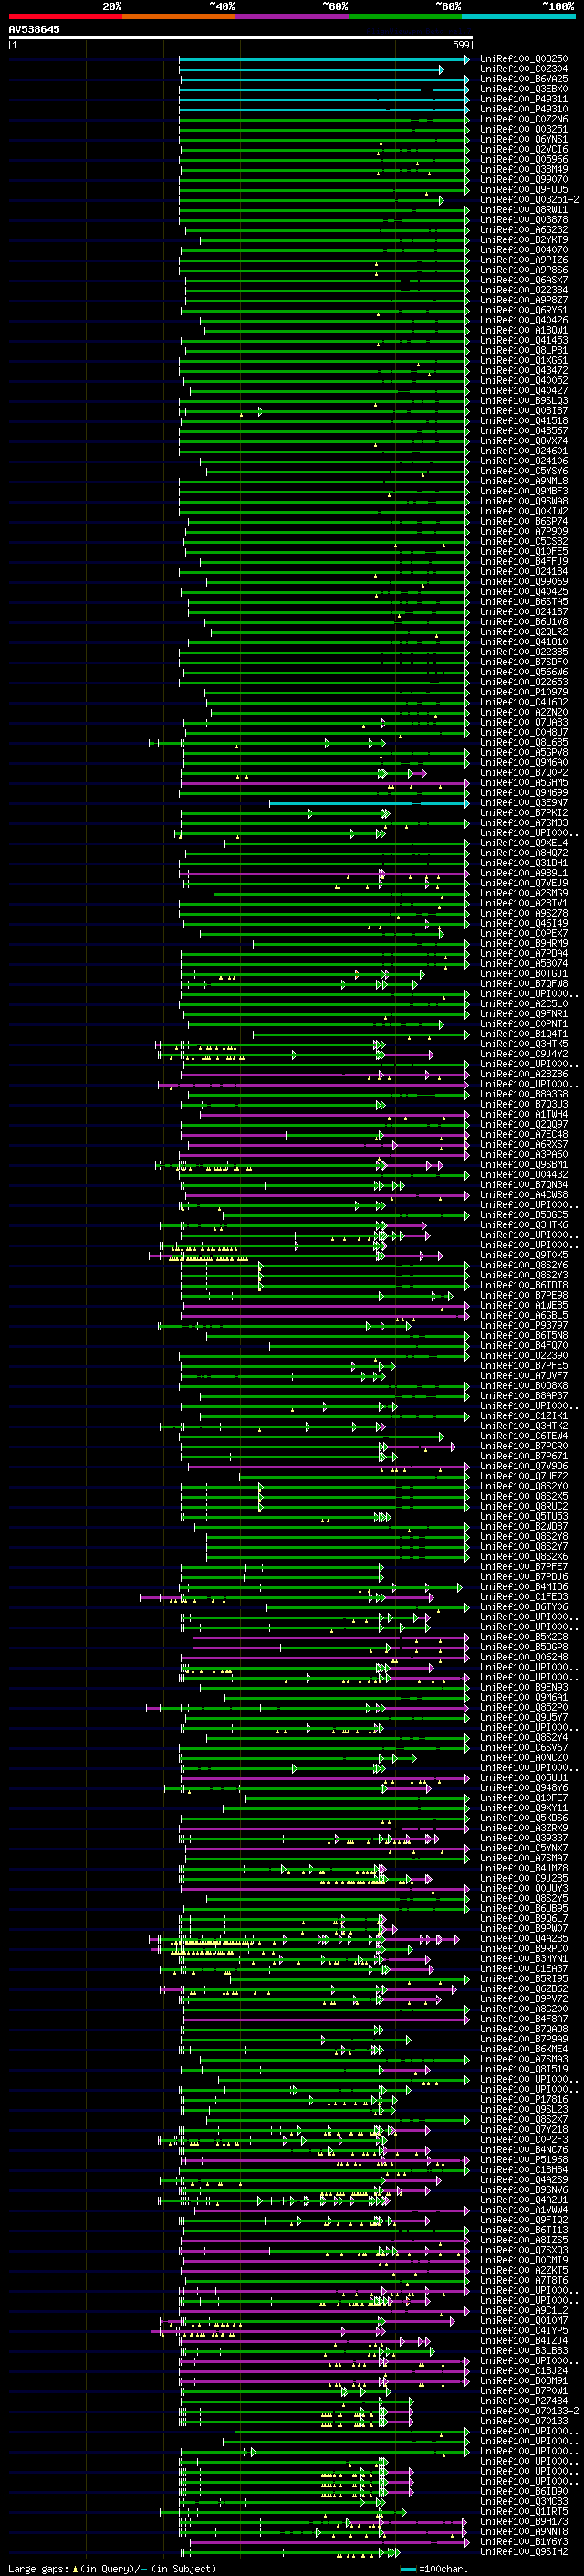Click hit label UniRef100_Q2VCI6
The height and width of the screenshot is (2576, 584).
click(x=524, y=149)
